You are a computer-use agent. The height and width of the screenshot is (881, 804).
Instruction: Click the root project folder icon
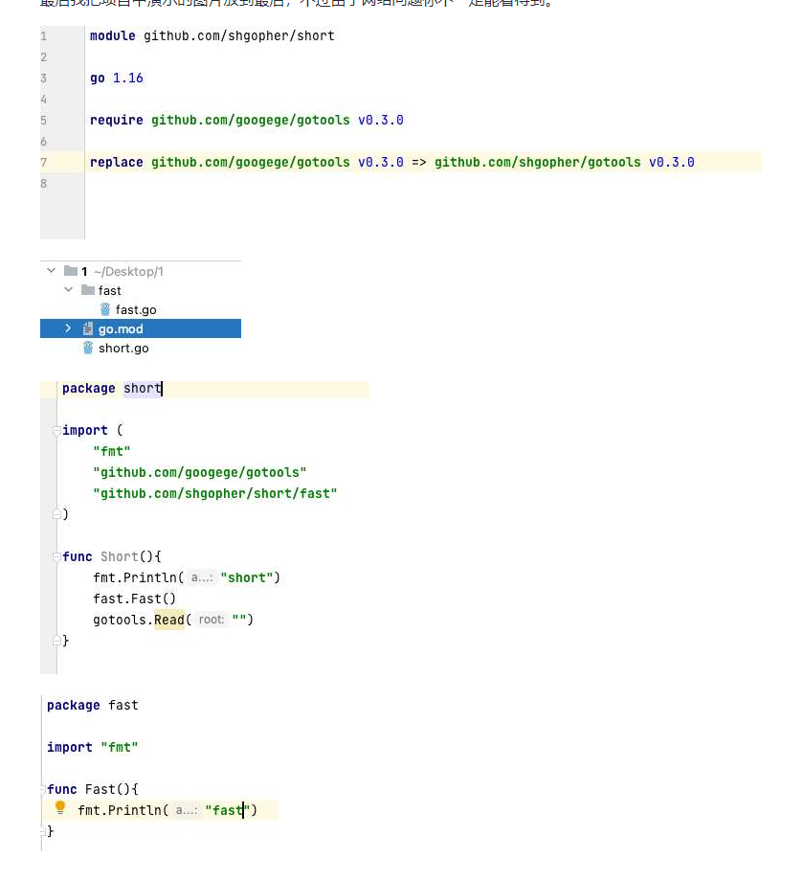point(71,271)
